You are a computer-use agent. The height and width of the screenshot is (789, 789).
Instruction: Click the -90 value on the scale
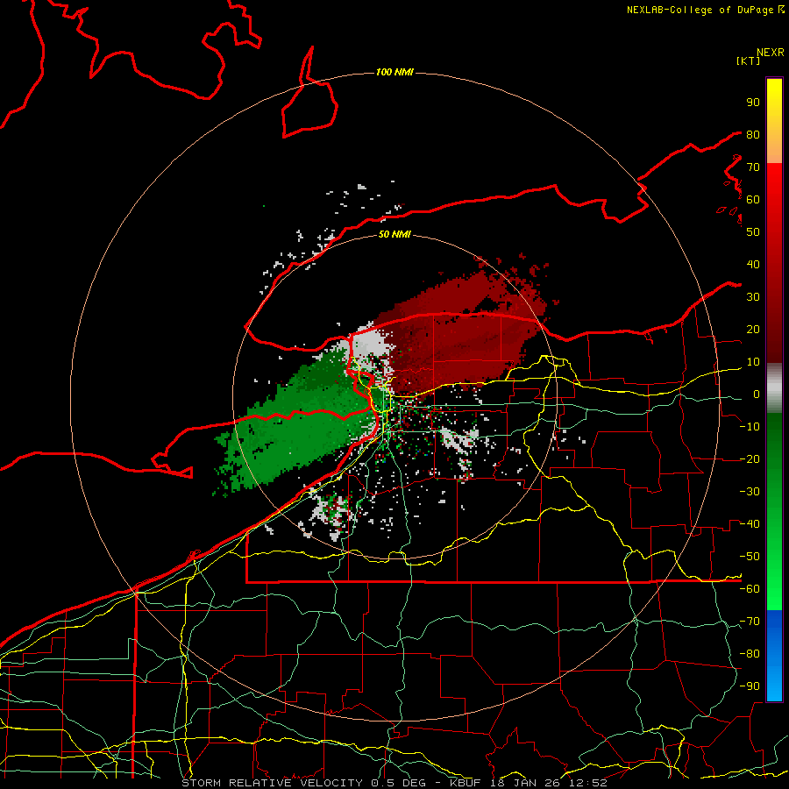click(750, 686)
